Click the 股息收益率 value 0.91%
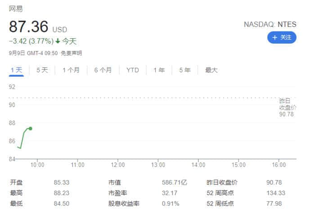This screenshot has height=218, width=315. 171,204
